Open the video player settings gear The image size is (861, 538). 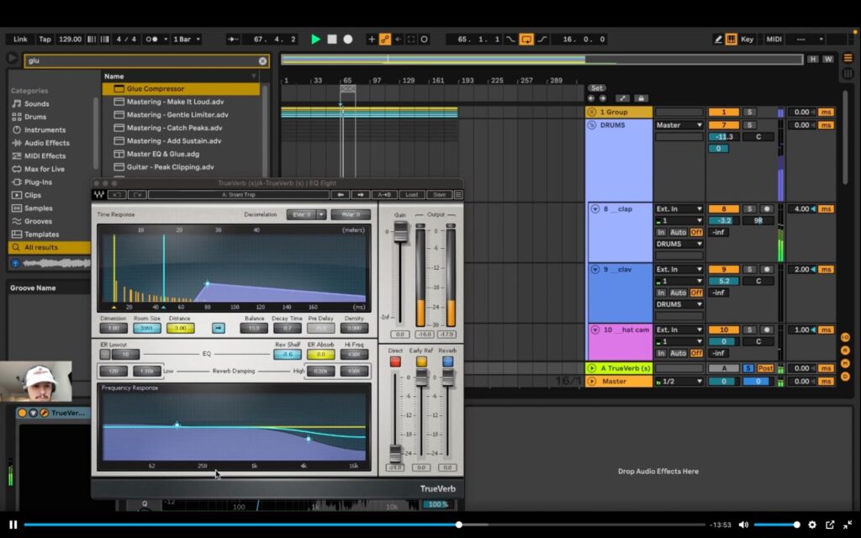812,525
